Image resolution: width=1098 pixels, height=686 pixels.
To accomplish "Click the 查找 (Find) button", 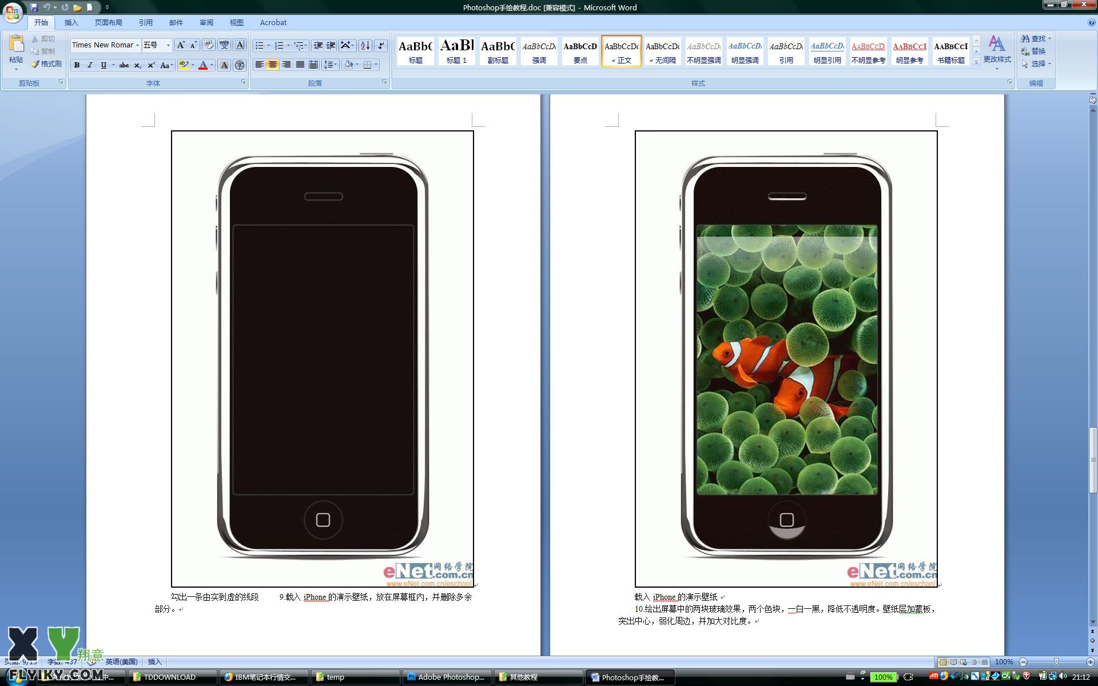I will 1036,38.
